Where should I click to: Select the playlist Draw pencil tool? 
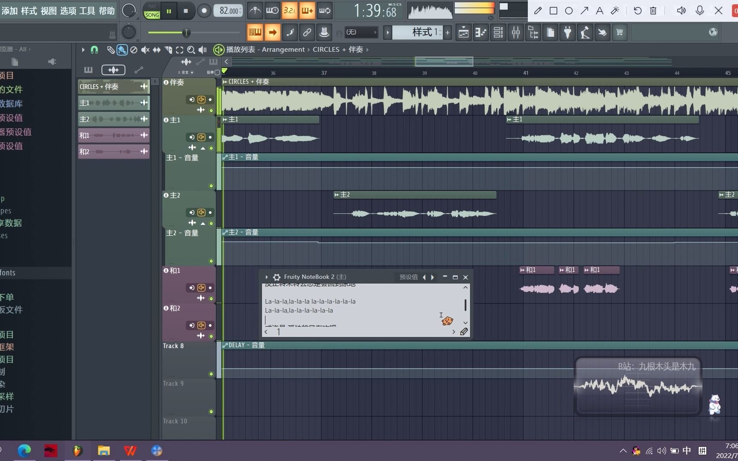tap(110, 50)
